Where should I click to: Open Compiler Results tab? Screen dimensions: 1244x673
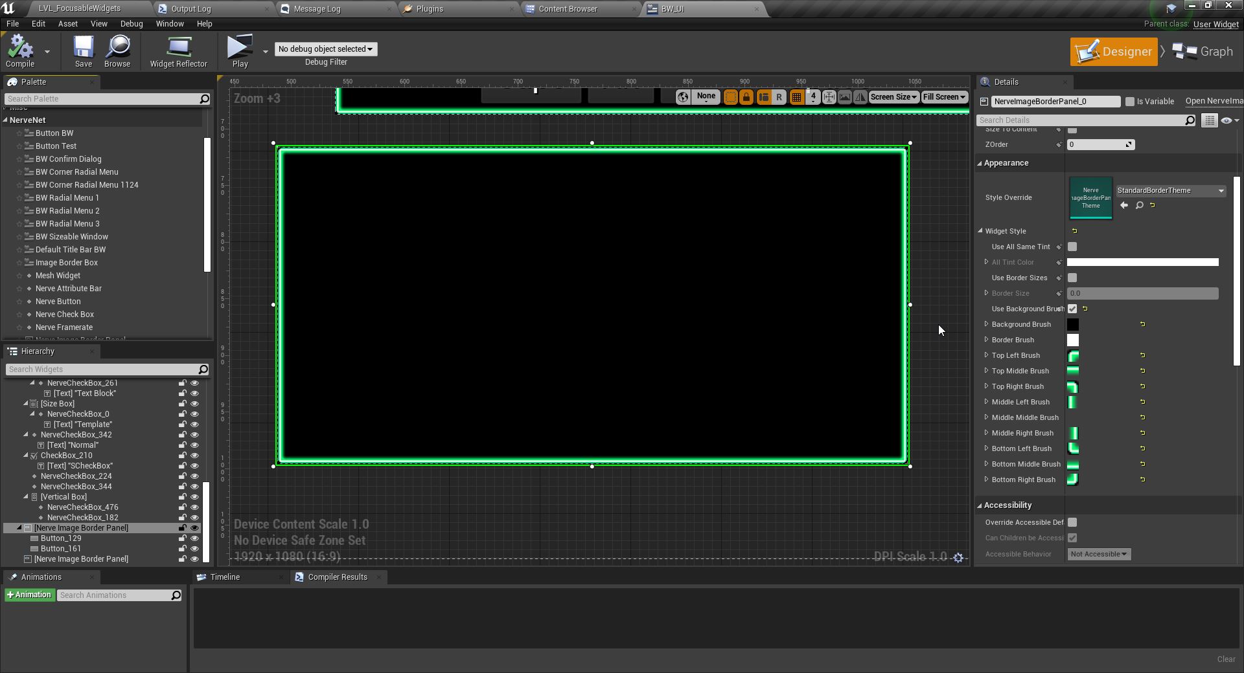click(x=337, y=577)
